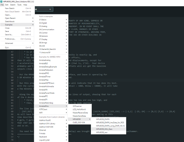This screenshot has height=142, width=184.
Task: Open the Tools menu
Action: 20,5
